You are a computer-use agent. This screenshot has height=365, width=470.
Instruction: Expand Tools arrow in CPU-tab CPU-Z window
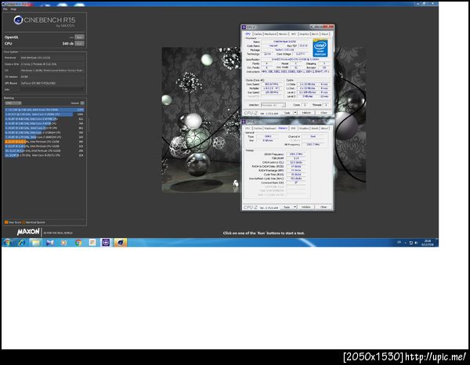(295, 113)
